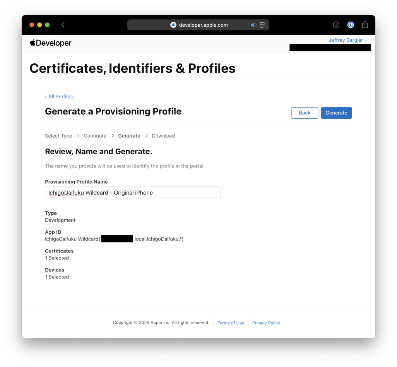The height and width of the screenshot is (367, 397).
Task: Go back to All Profiles
Action: pos(59,97)
